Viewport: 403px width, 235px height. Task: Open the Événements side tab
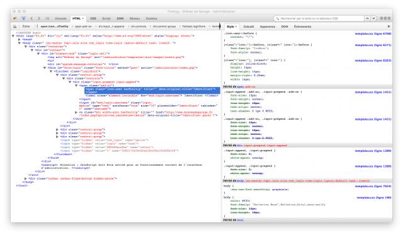pyautogui.click(x=302, y=26)
